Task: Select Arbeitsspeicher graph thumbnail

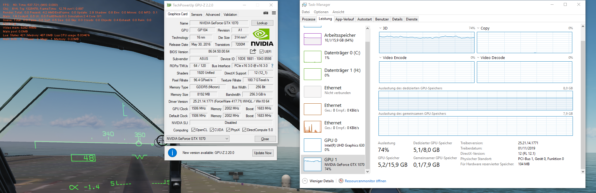Action: (x=313, y=39)
